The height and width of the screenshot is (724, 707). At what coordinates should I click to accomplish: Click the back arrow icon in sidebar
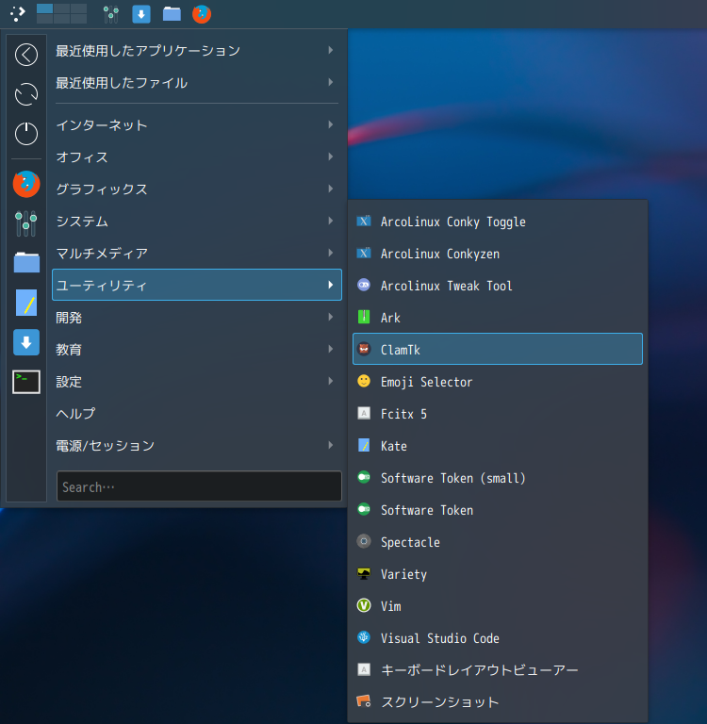(x=26, y=55)
